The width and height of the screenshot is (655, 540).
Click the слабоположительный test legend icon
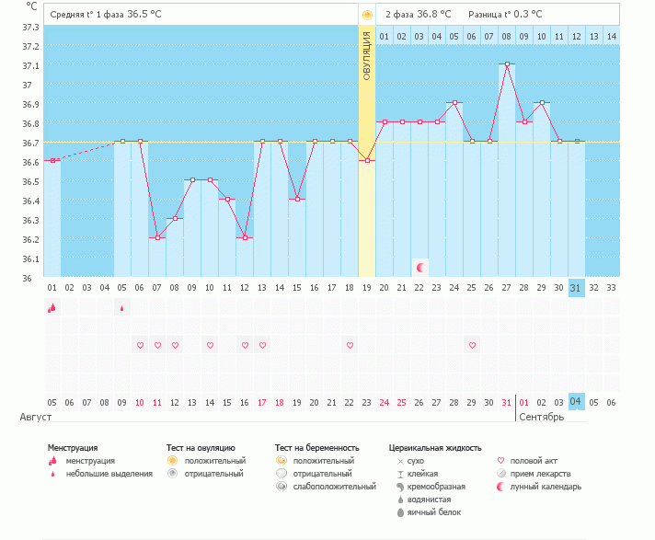click(282, 487)
